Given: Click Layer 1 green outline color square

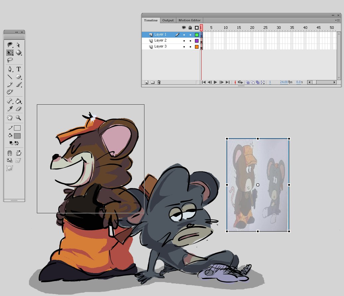Looking at the screenshot, I should (x=197, y=35).
